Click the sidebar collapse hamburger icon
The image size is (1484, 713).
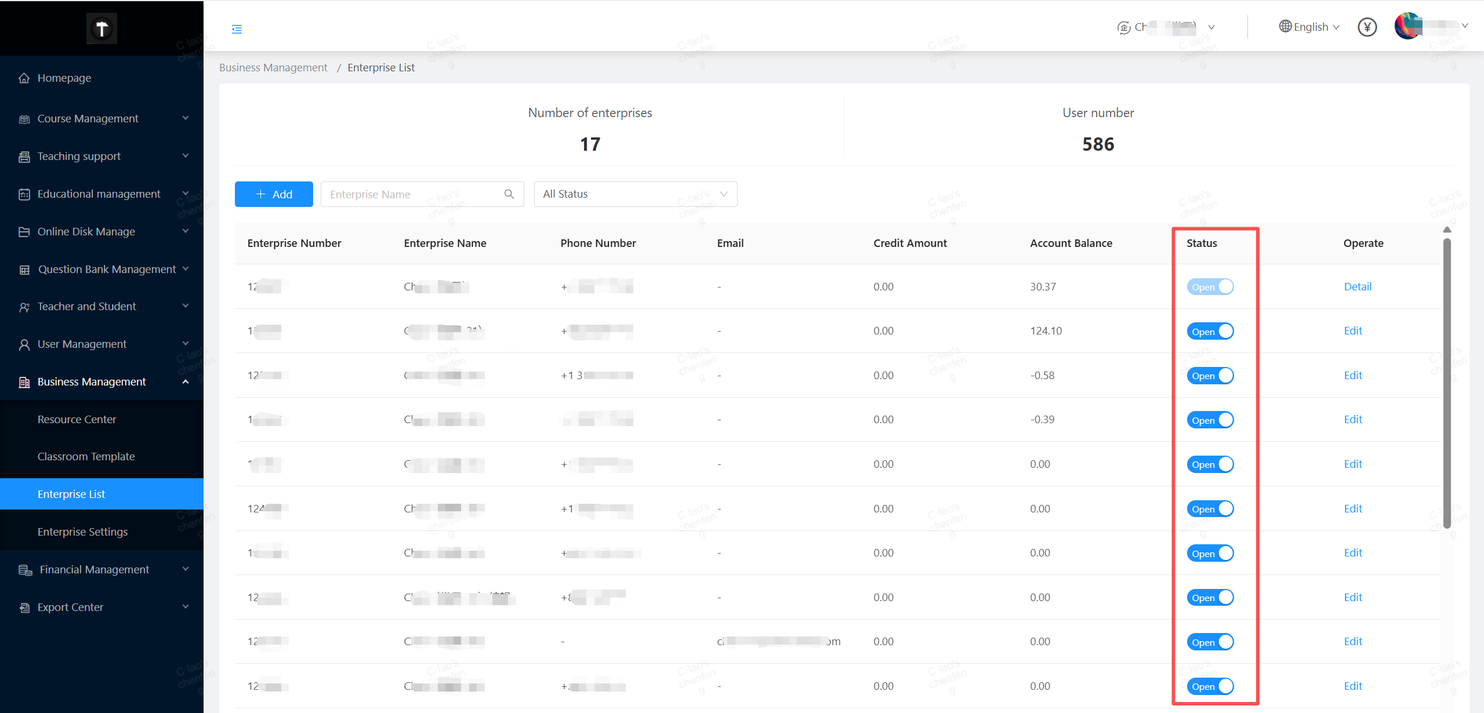coord(237,29)
